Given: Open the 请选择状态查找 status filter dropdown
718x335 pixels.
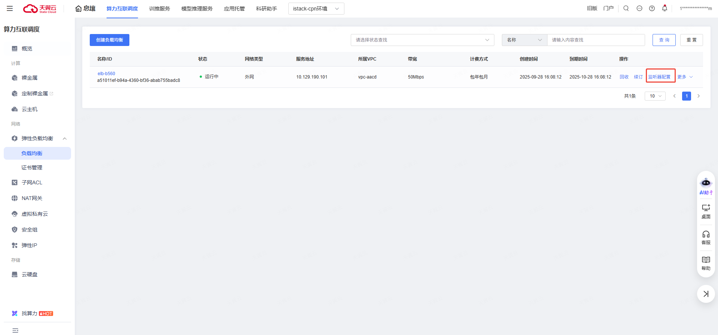Looking at the screenshot, I should [x=422, y=40].
